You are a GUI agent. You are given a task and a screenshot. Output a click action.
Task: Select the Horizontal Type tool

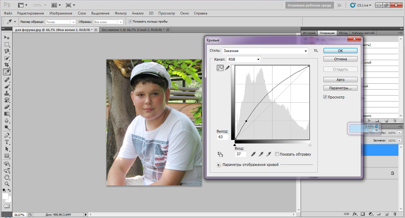coord(7,142)
